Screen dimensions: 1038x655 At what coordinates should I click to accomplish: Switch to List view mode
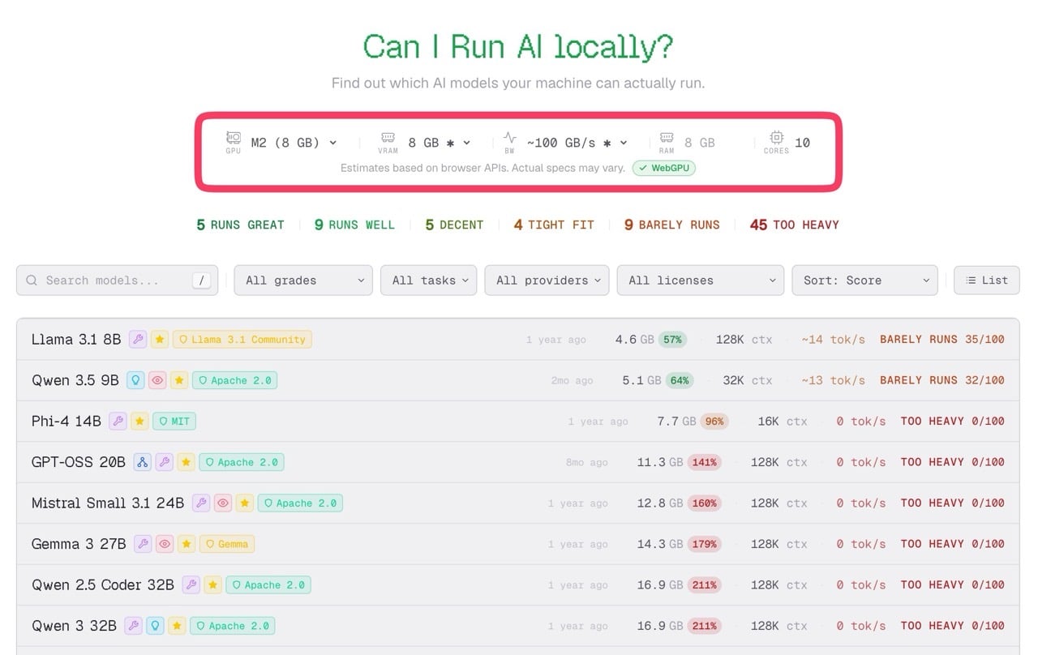tap(987, 280)
